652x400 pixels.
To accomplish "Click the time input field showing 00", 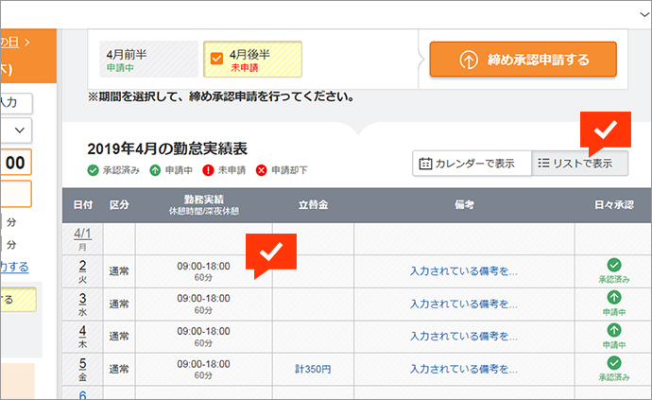I will point(16,163).
